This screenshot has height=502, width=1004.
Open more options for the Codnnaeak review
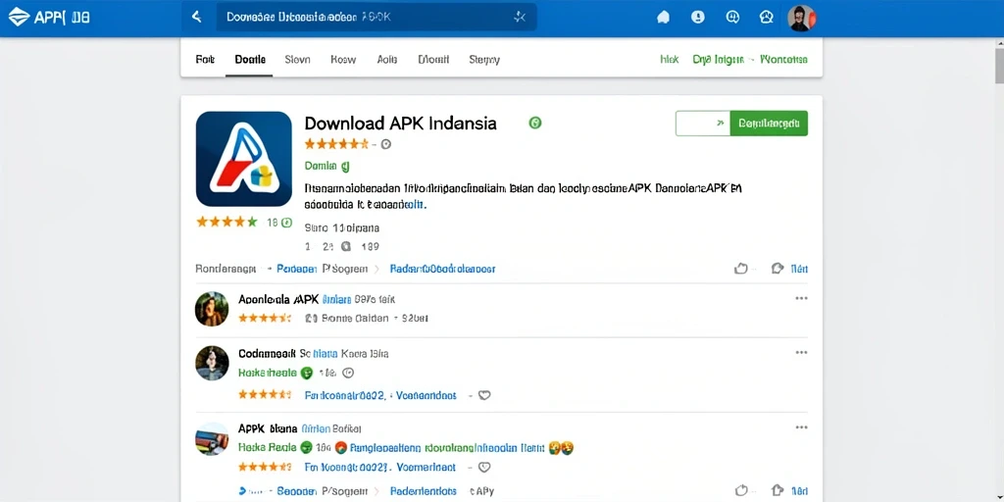(x=801, y=353)
